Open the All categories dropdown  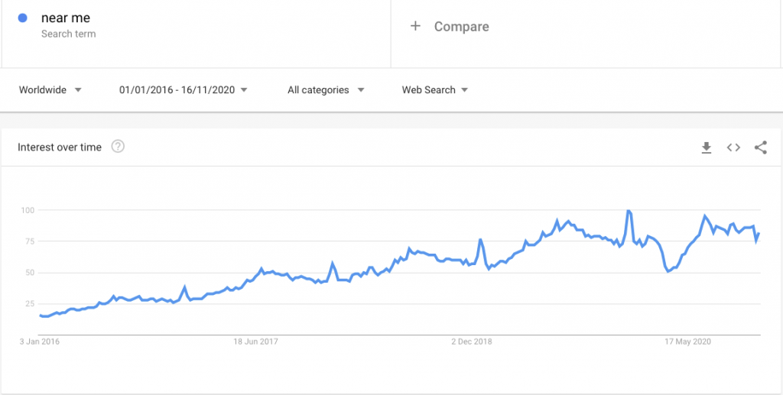pos(326,90)
